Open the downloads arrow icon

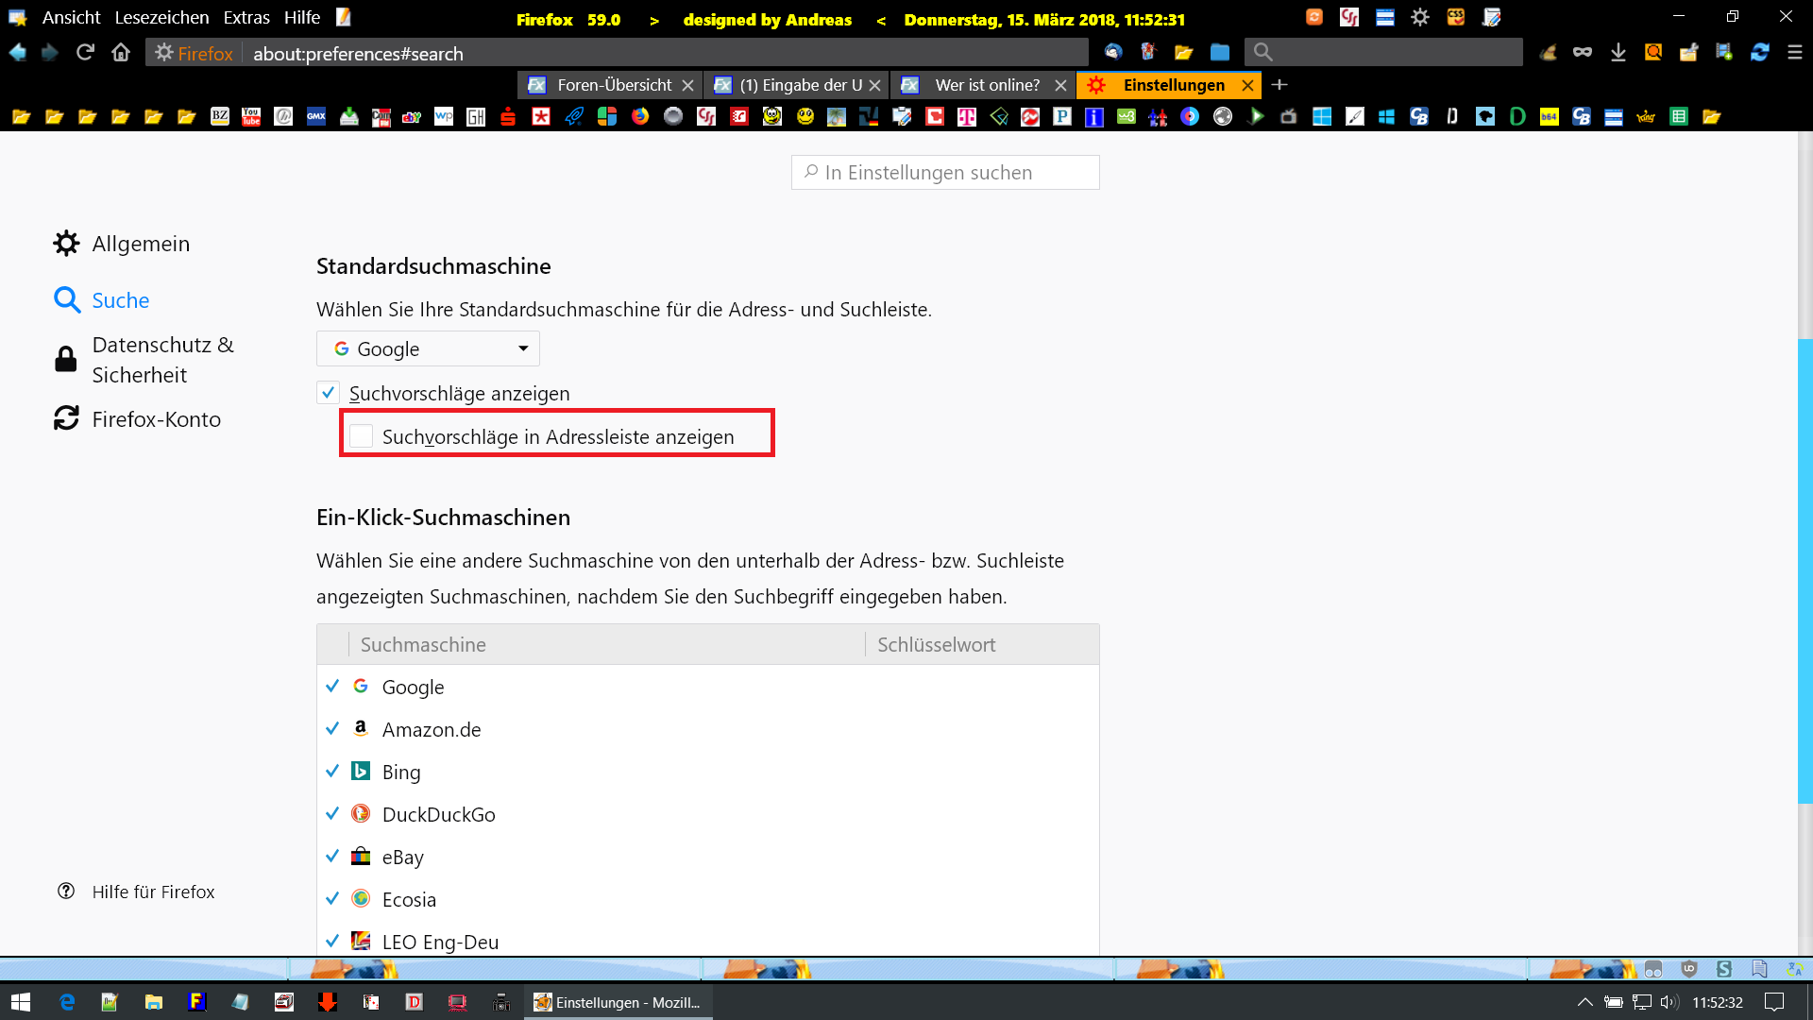click(x=1618, y=53)
